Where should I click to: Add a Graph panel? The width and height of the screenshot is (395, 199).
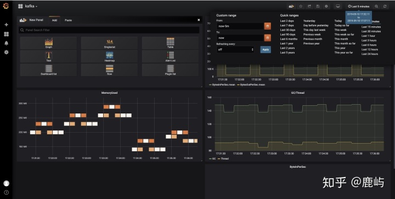pyautogui.click(x=49, y=43)
